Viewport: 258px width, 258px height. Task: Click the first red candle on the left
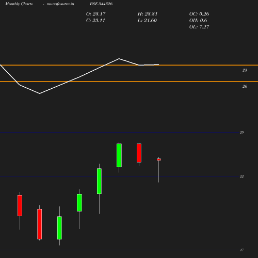[20, 205]
